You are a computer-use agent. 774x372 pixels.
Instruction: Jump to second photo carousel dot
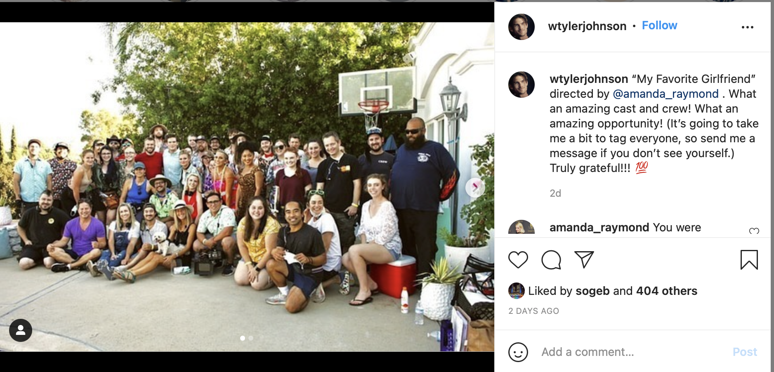pyautogui.click(x=251, y=338)
